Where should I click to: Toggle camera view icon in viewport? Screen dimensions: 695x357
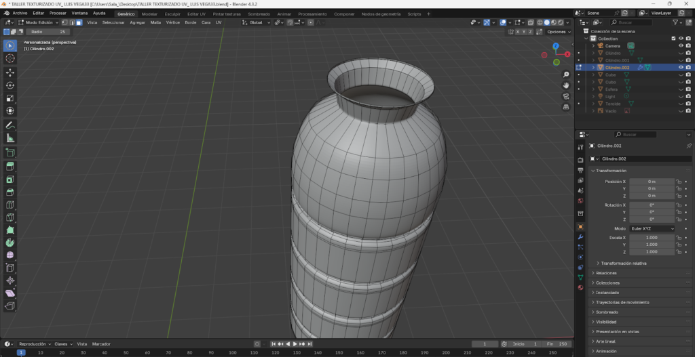(566, 96)
